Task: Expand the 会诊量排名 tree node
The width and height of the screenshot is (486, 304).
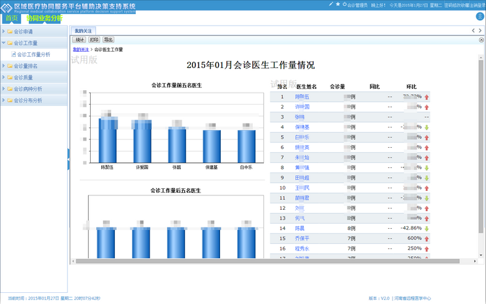Action: (4, 66)
